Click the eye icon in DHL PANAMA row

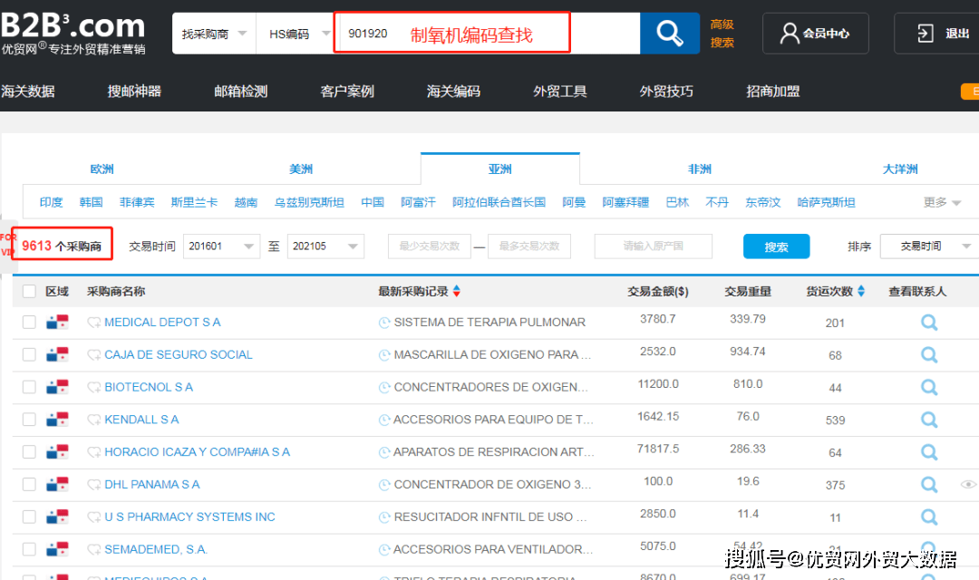pos(968,485)
